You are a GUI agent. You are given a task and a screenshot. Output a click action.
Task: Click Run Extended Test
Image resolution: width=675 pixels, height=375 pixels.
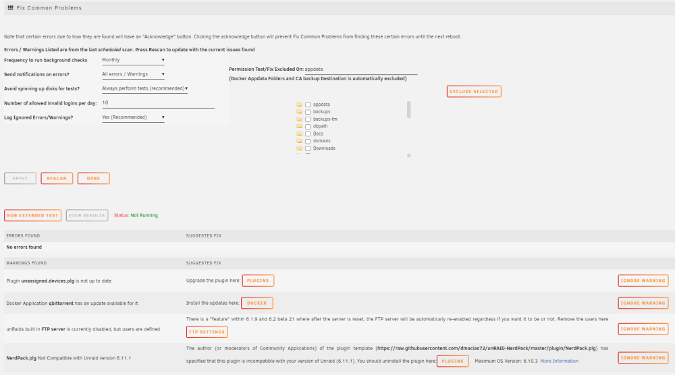click(x=32, y=215)
